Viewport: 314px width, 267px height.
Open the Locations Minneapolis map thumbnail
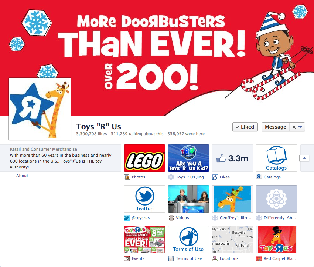coord(232,240)
